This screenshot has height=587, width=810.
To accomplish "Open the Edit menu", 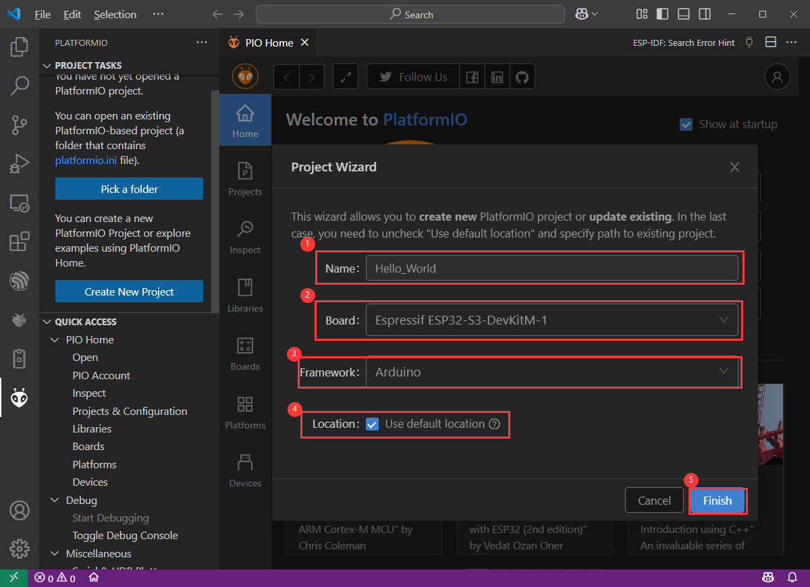I will coord(72,14).
